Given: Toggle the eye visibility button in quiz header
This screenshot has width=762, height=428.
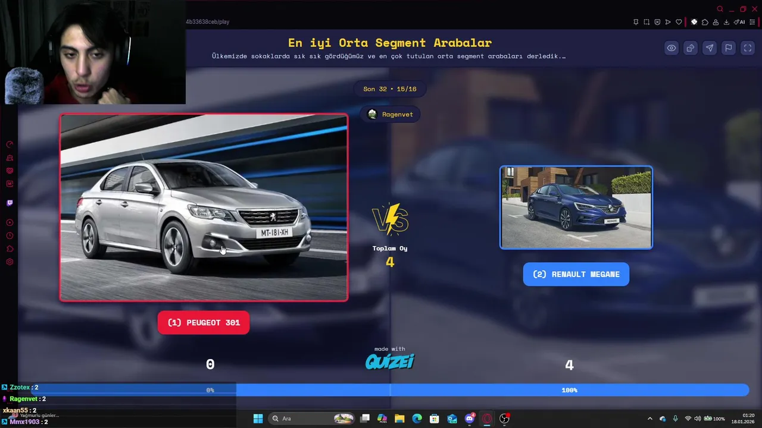Looking at the screenshot, I should 672,48.
